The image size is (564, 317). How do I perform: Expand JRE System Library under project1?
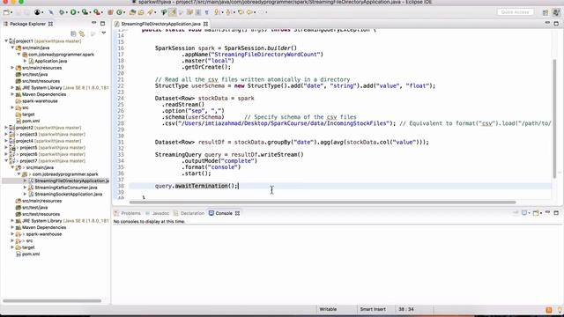[12, 88]
